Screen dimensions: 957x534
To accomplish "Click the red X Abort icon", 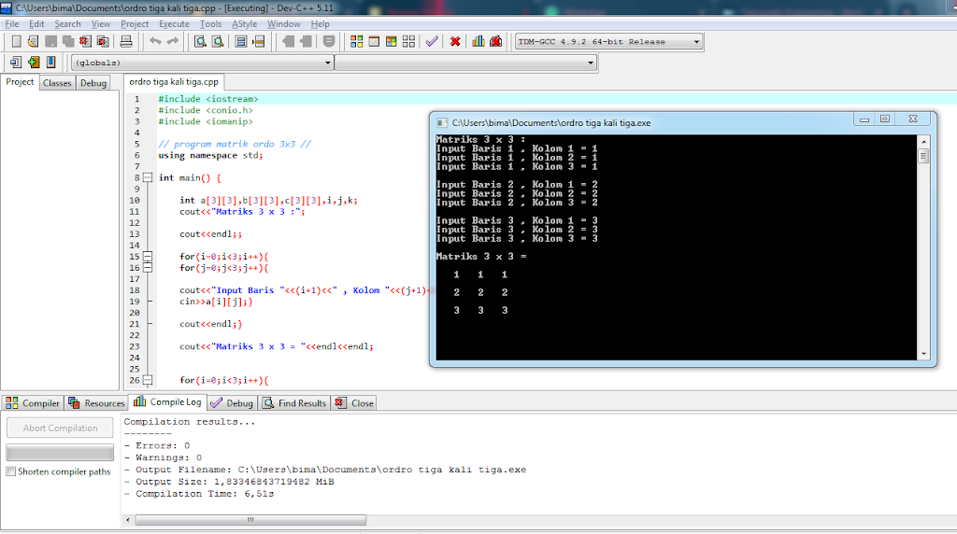I will coord(455,41).
